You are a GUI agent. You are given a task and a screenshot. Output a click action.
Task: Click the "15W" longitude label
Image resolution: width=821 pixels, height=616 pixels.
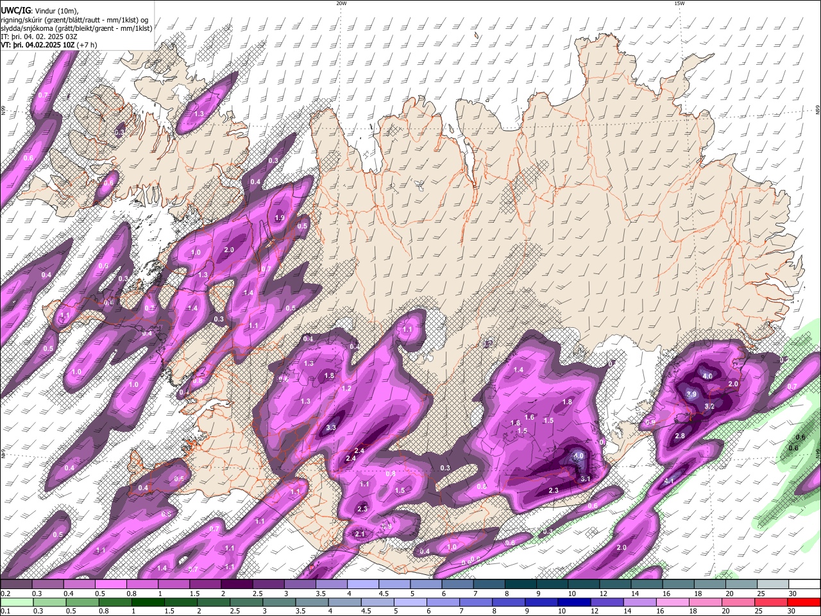pos(679,3)
